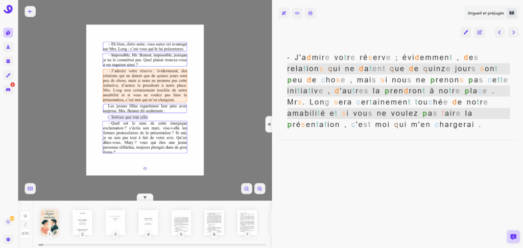Open settings gear in the sidebar

click(8, 239)
